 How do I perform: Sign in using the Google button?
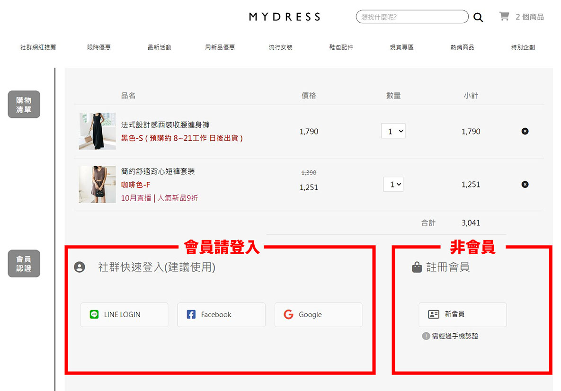pyautogui.click(x=319, y=315)
